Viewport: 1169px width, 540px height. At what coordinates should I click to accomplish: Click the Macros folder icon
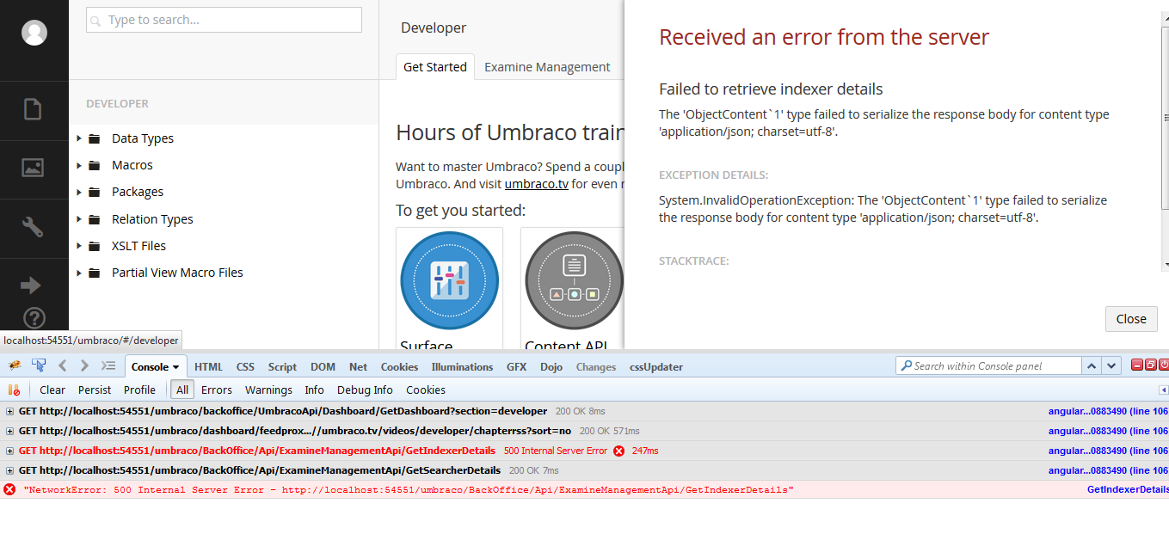(x=95, y=165)
